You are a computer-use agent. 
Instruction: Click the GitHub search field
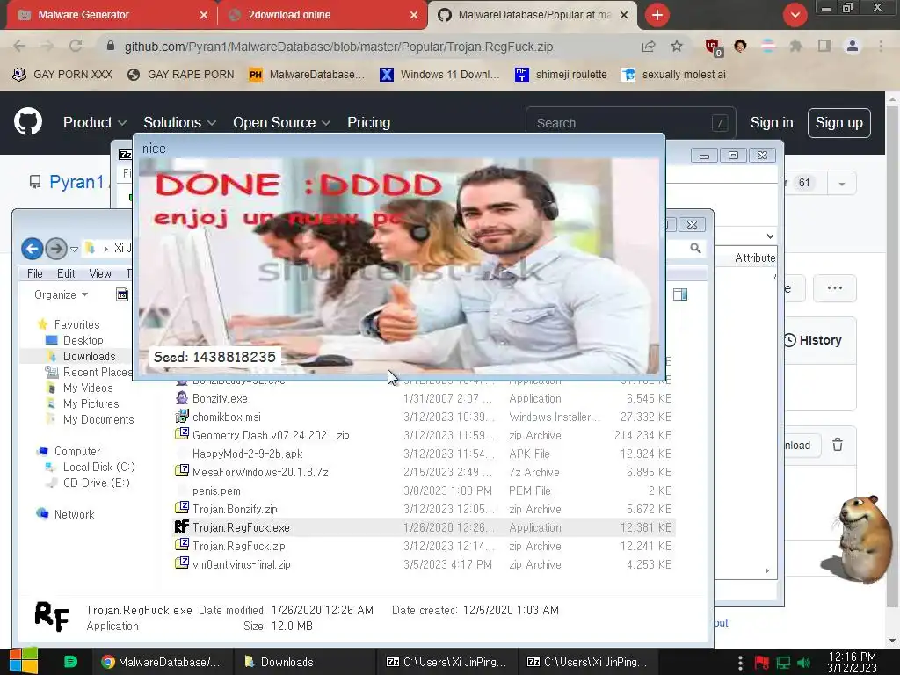(x=630, y=123)
